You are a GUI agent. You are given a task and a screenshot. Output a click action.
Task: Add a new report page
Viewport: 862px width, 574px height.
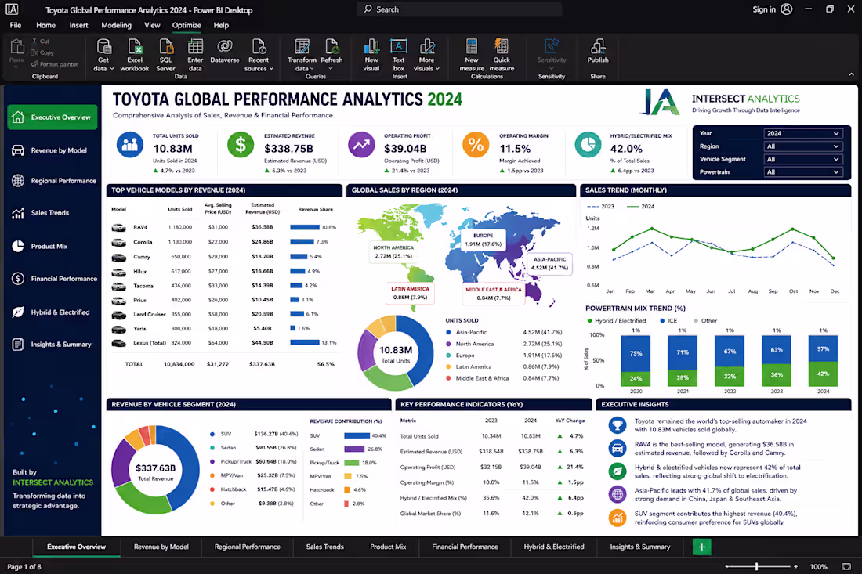701,547
